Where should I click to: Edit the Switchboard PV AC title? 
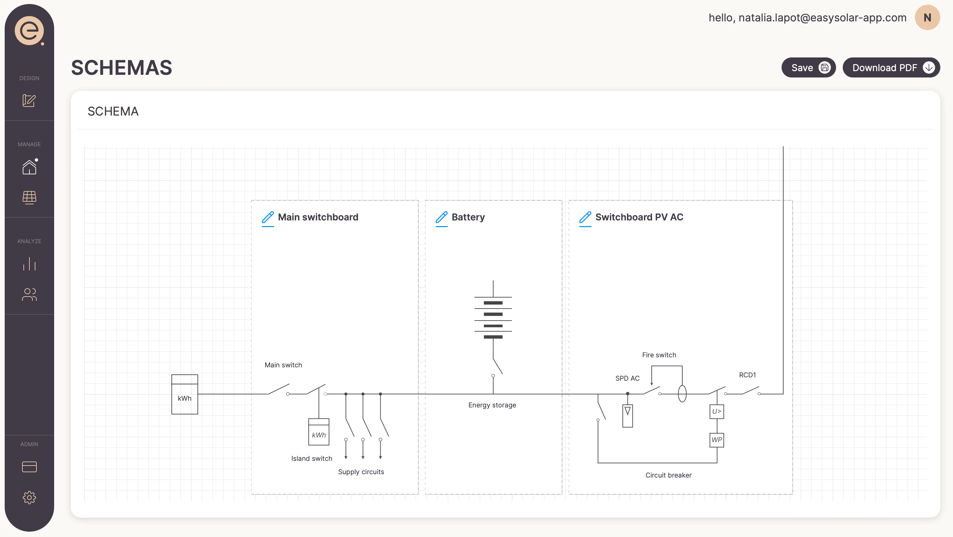click(x=585, y=218)
